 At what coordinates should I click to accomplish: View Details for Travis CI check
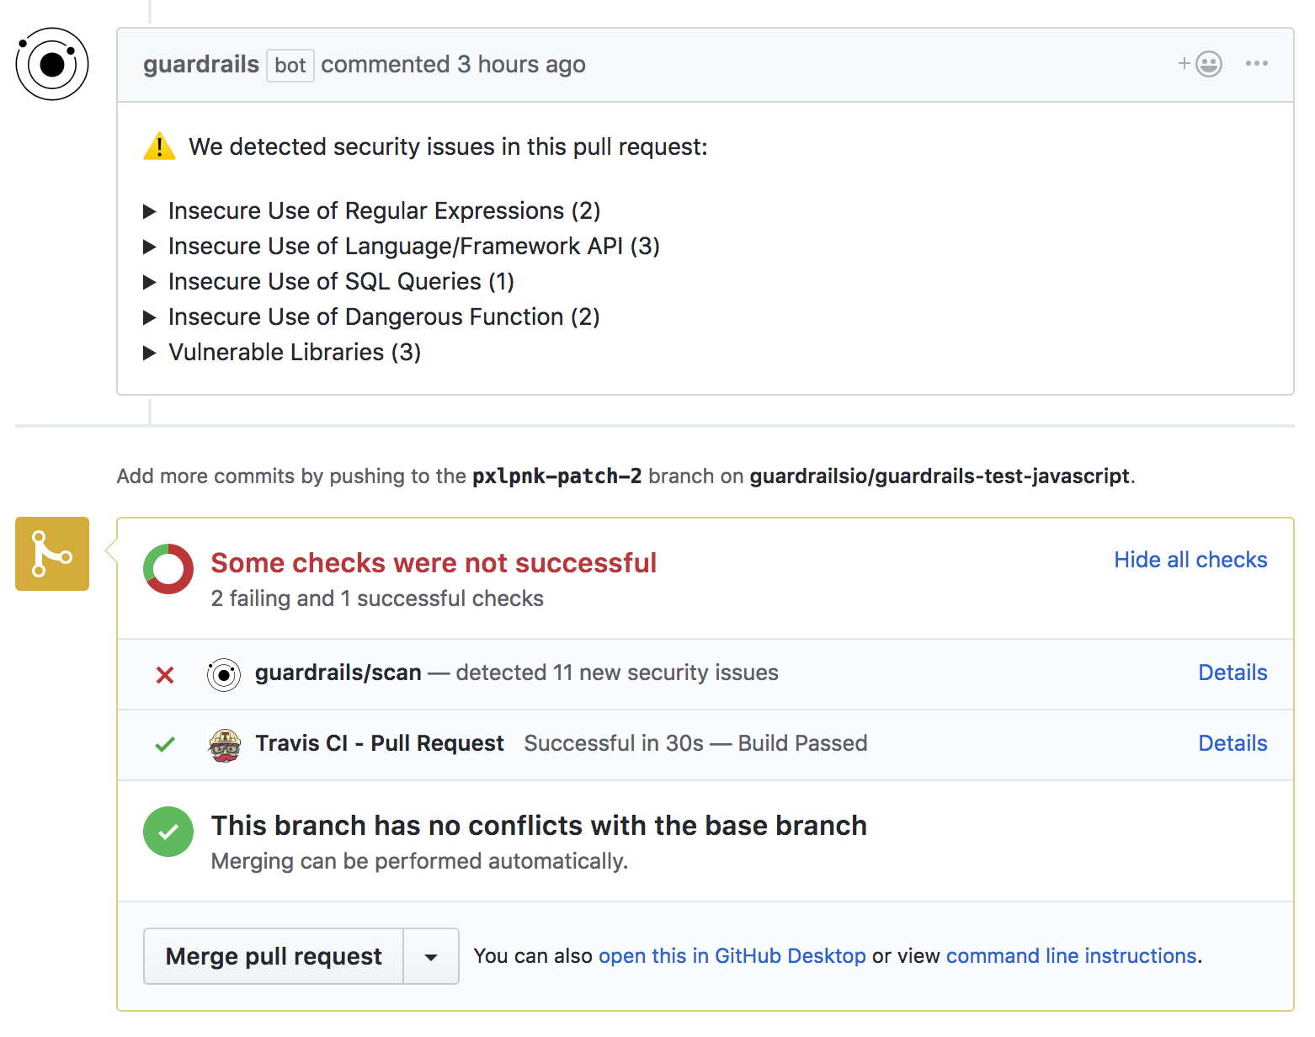tap(1232, 743)
